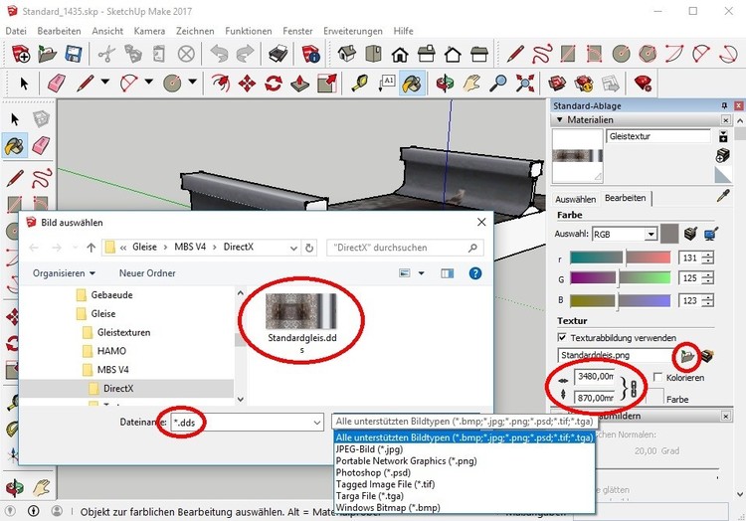Click the Print icon in the toolbar
This screenshot has width=746, height=521.
(x=278, y=54)
